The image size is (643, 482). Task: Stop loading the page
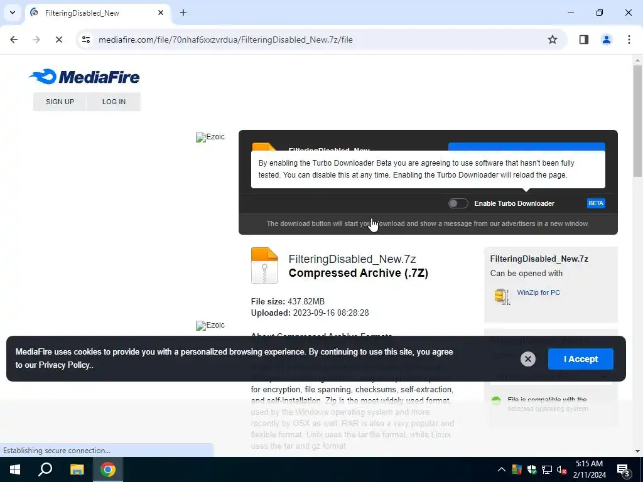58,40
